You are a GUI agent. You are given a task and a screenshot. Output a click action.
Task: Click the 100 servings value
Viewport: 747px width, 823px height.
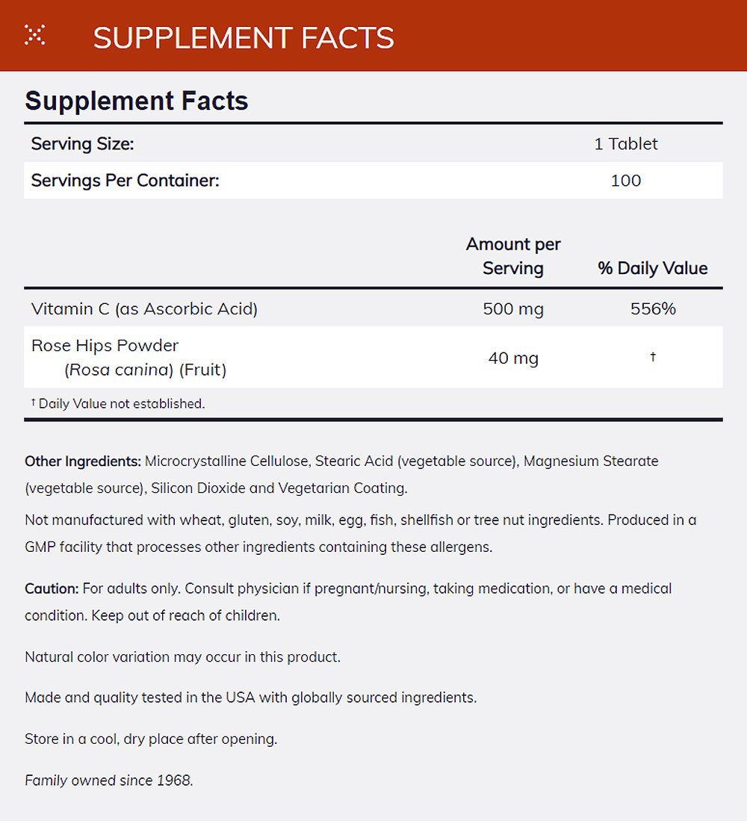626,181
